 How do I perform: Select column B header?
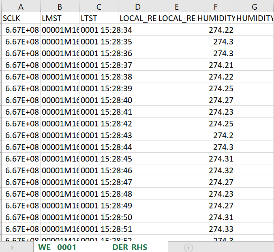[60, 7]
